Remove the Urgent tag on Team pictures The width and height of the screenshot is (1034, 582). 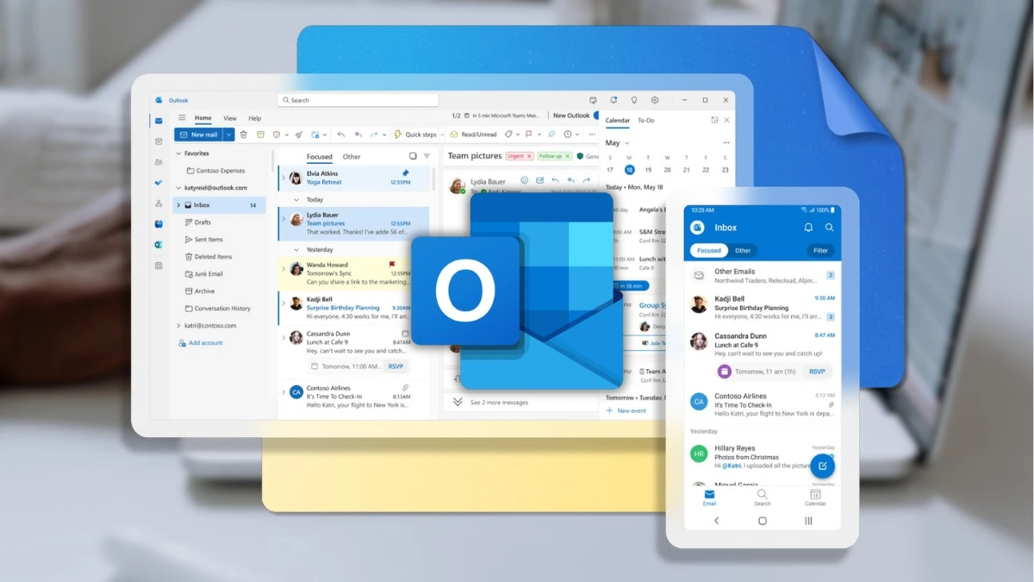531,156
